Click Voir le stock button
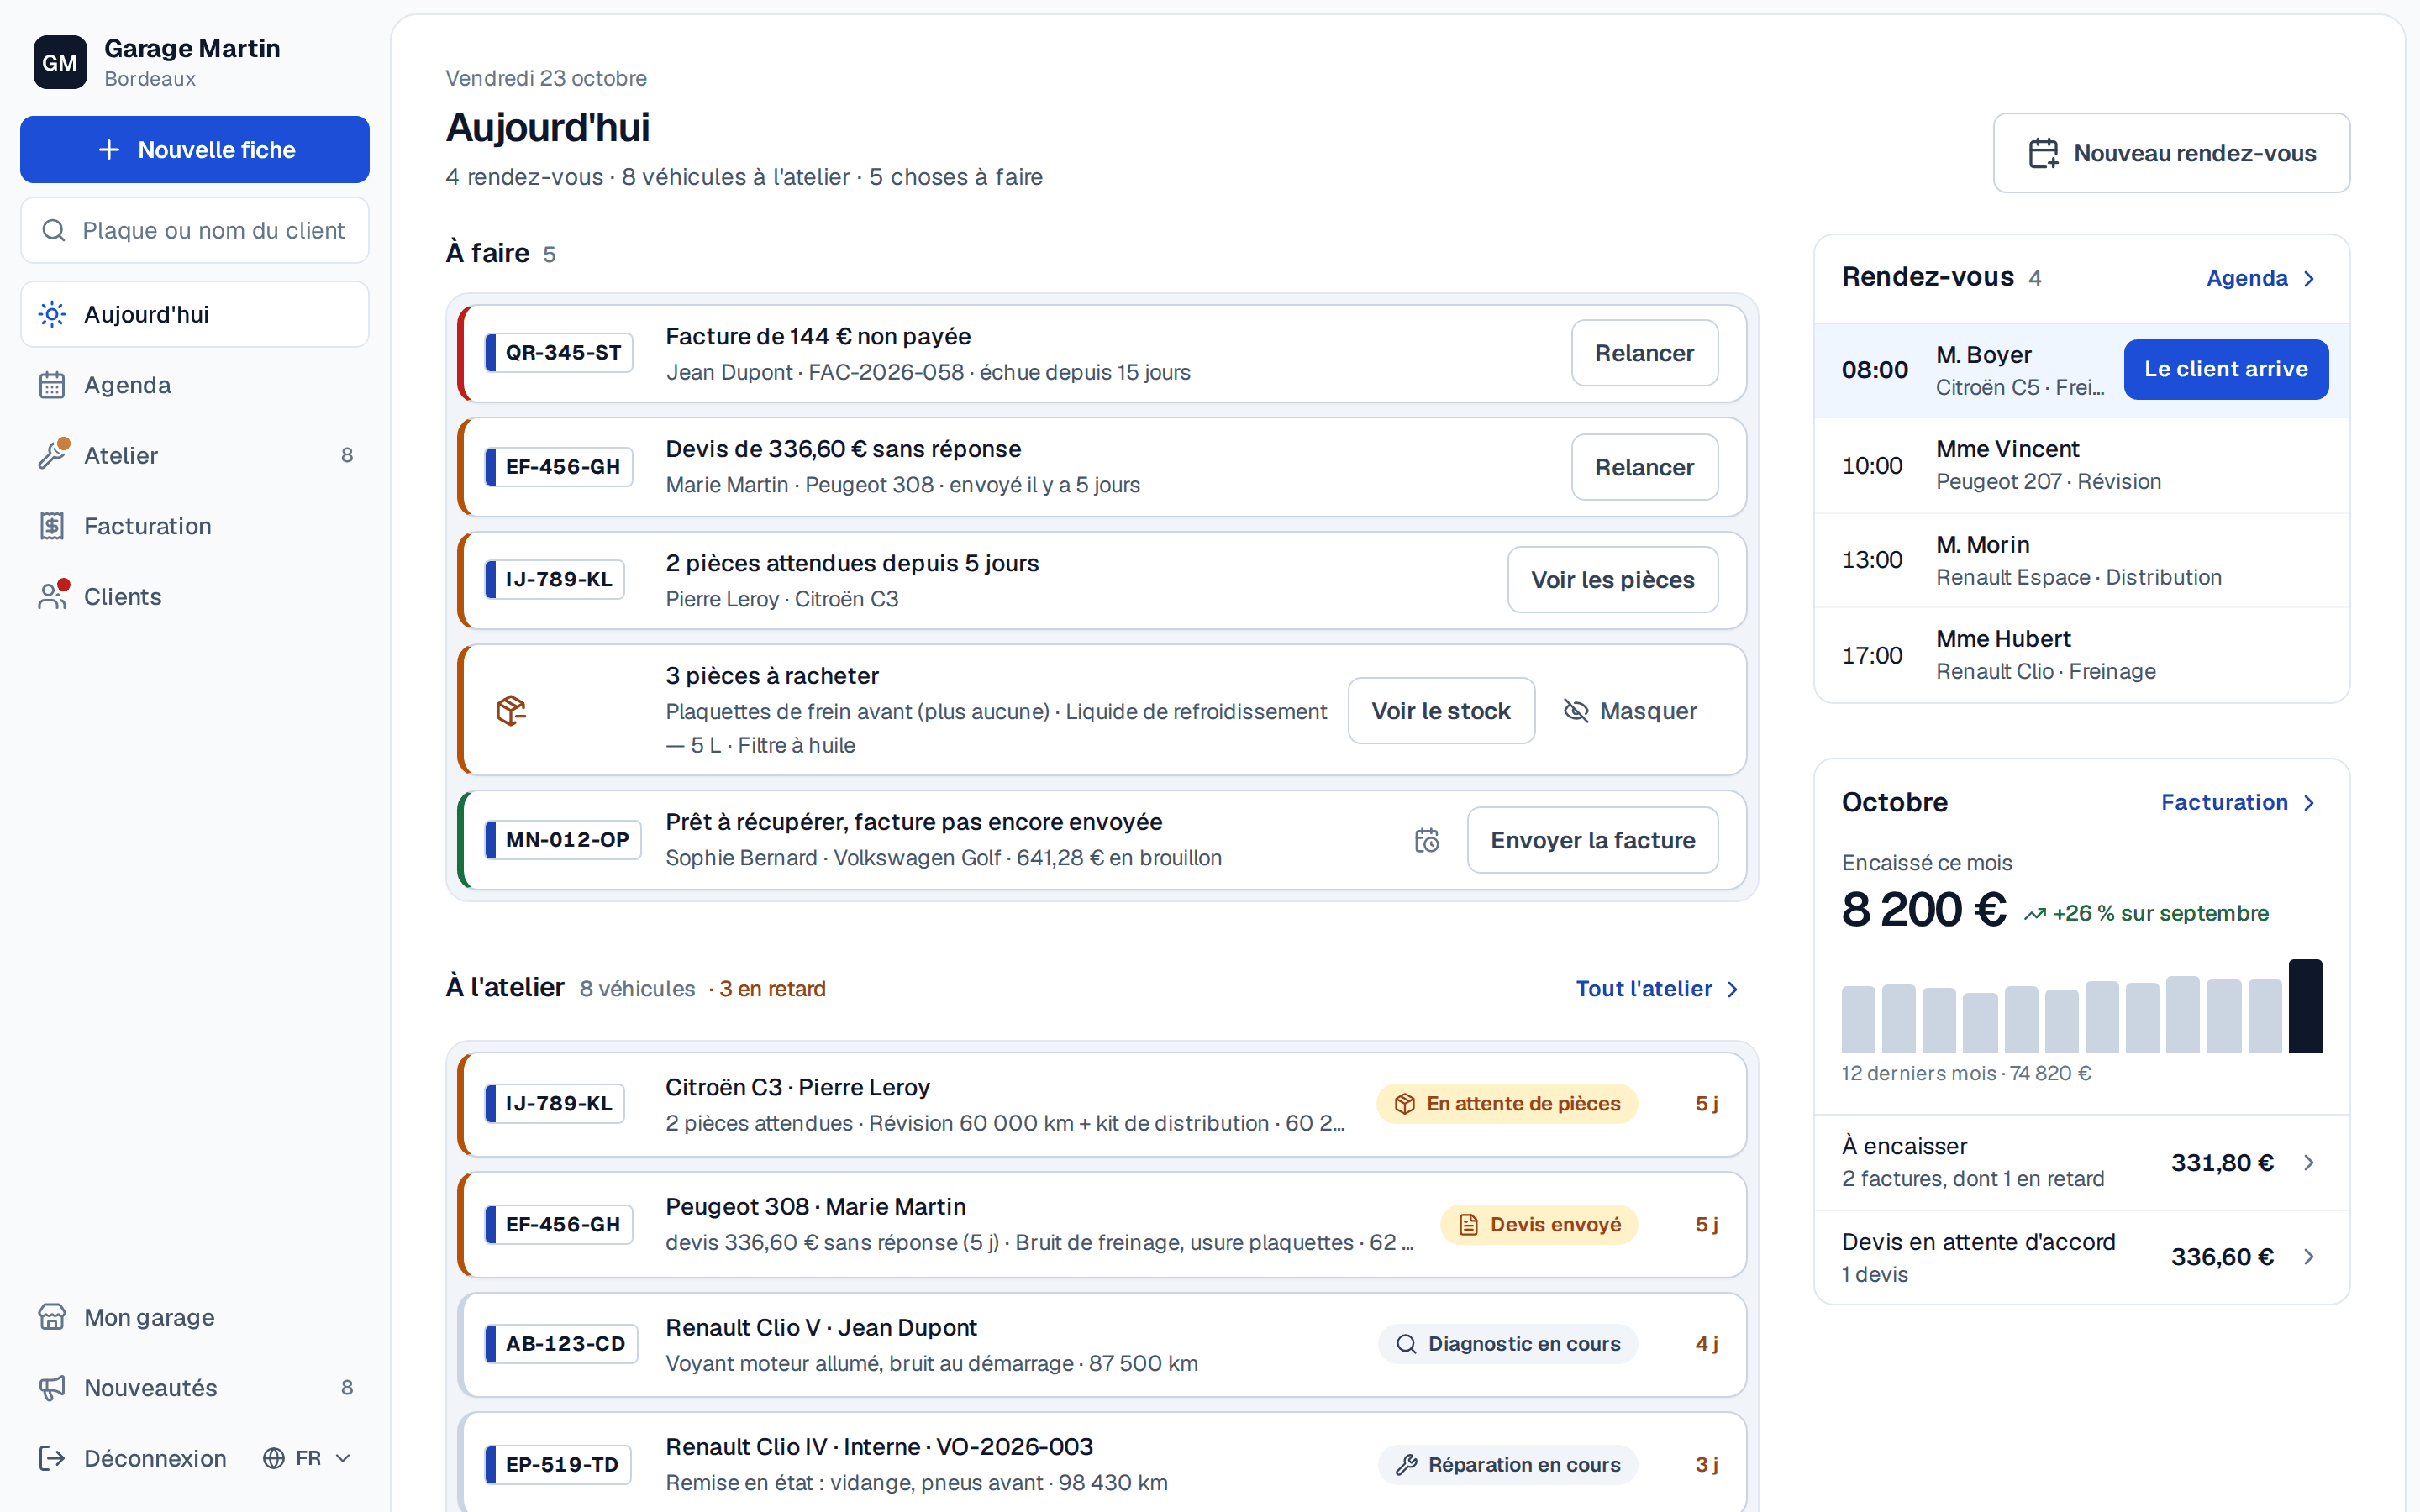 pos(1441,711)
